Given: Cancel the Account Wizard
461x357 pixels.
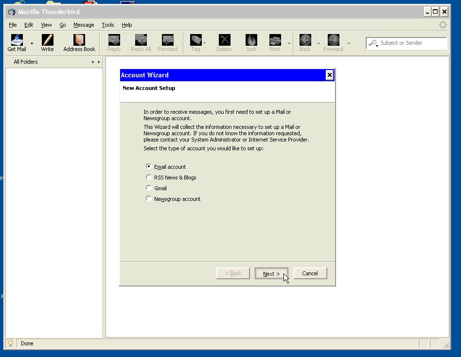Looking at the screenshot, I should (x=310, y=273).
